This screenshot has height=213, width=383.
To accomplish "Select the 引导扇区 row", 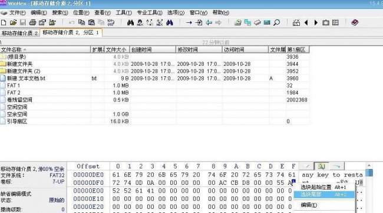I will pyautogui.click(x=154, y=121).
